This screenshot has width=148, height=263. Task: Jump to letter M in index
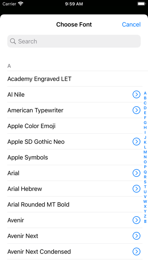[145, 152]
